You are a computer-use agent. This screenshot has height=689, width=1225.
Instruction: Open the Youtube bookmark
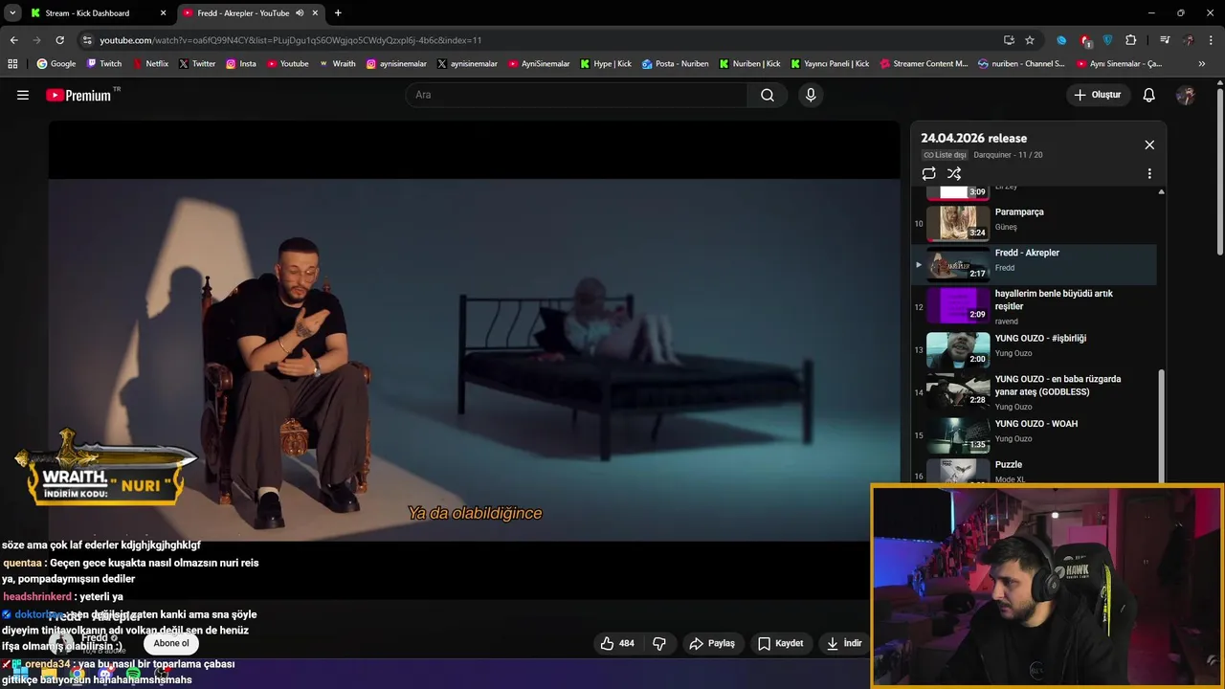287,64
